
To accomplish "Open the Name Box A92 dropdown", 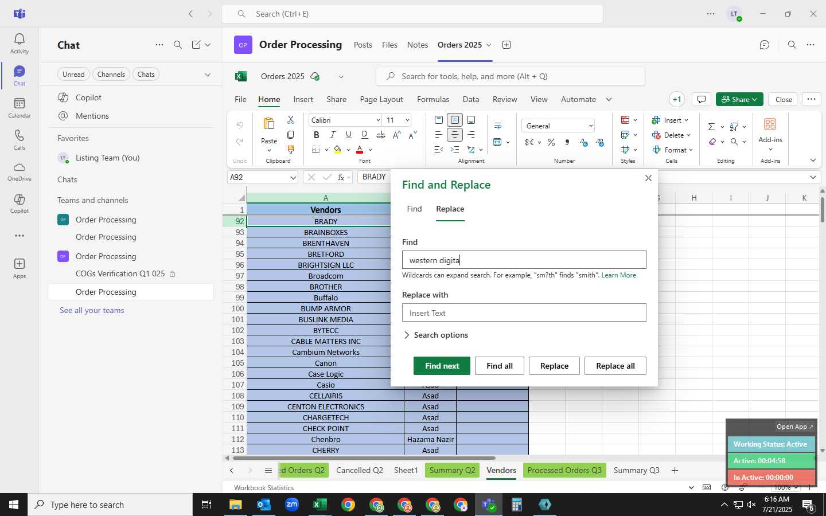I will pos(293,178).
